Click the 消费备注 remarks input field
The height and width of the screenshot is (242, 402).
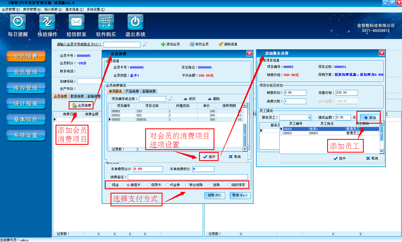point(188,177)
